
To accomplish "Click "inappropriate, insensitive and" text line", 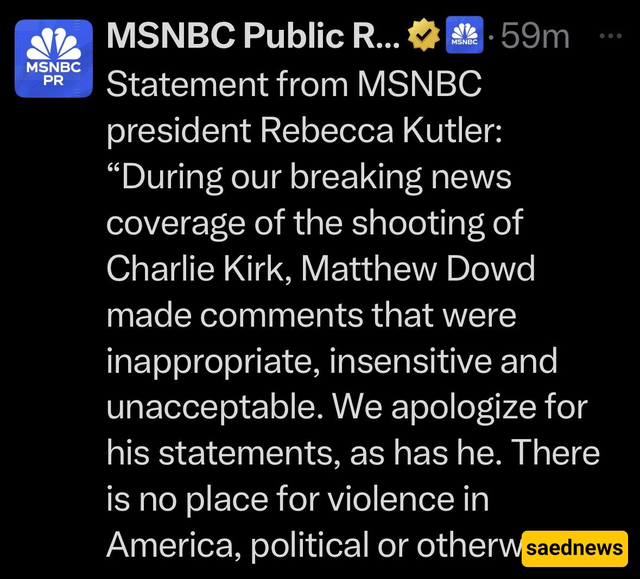I will click(332, 362).
